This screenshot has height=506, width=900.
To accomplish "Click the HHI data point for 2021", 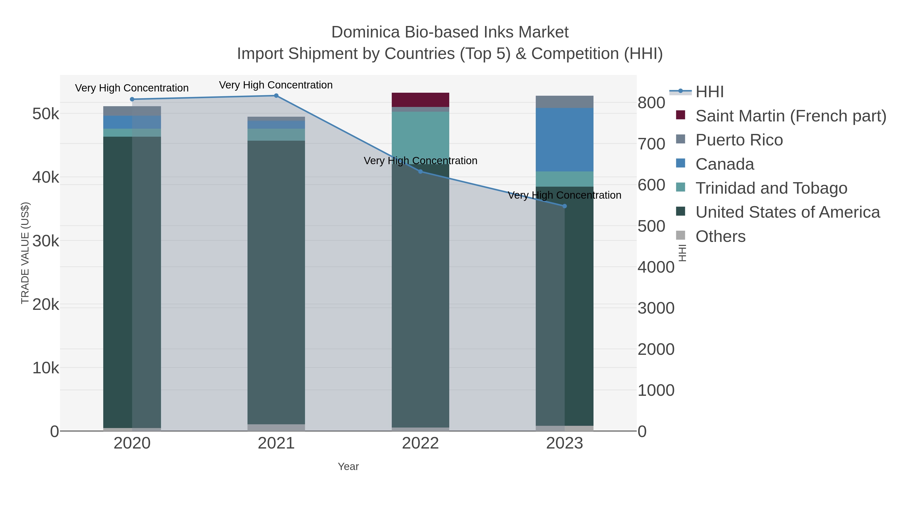I will tap(276, 96).
